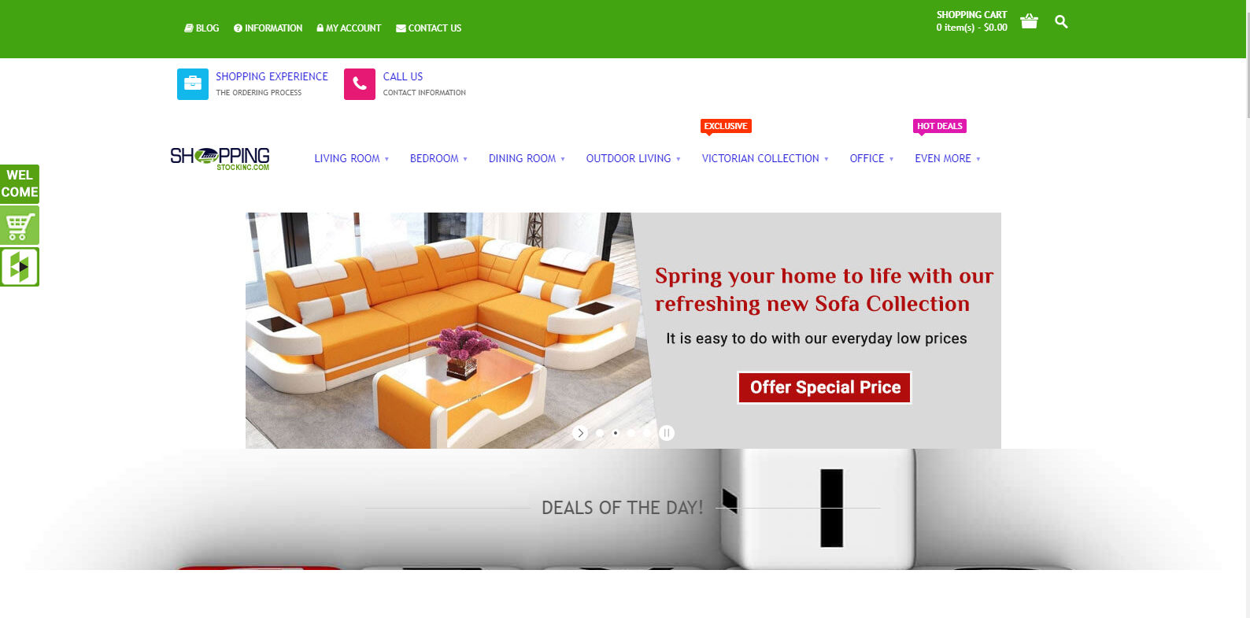The image size is (1250, 618).
Task: Click the blue briefcase Shopping Experience icon
Action: (193, 84)
